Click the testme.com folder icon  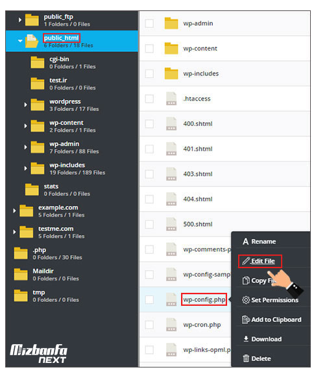pos(26,232)
